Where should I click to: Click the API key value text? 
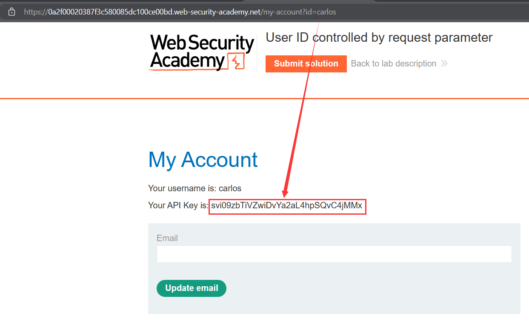(287, 206)
